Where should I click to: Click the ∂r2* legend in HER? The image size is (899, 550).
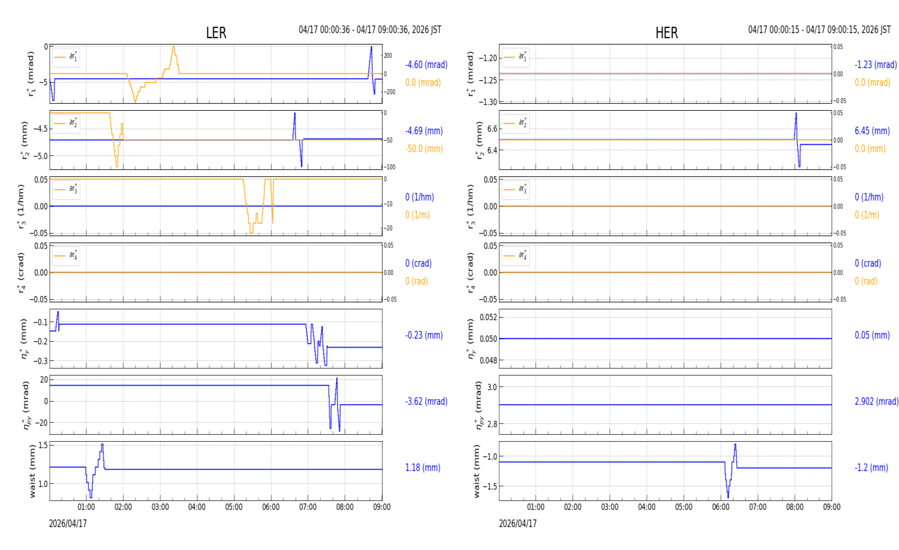516,123
